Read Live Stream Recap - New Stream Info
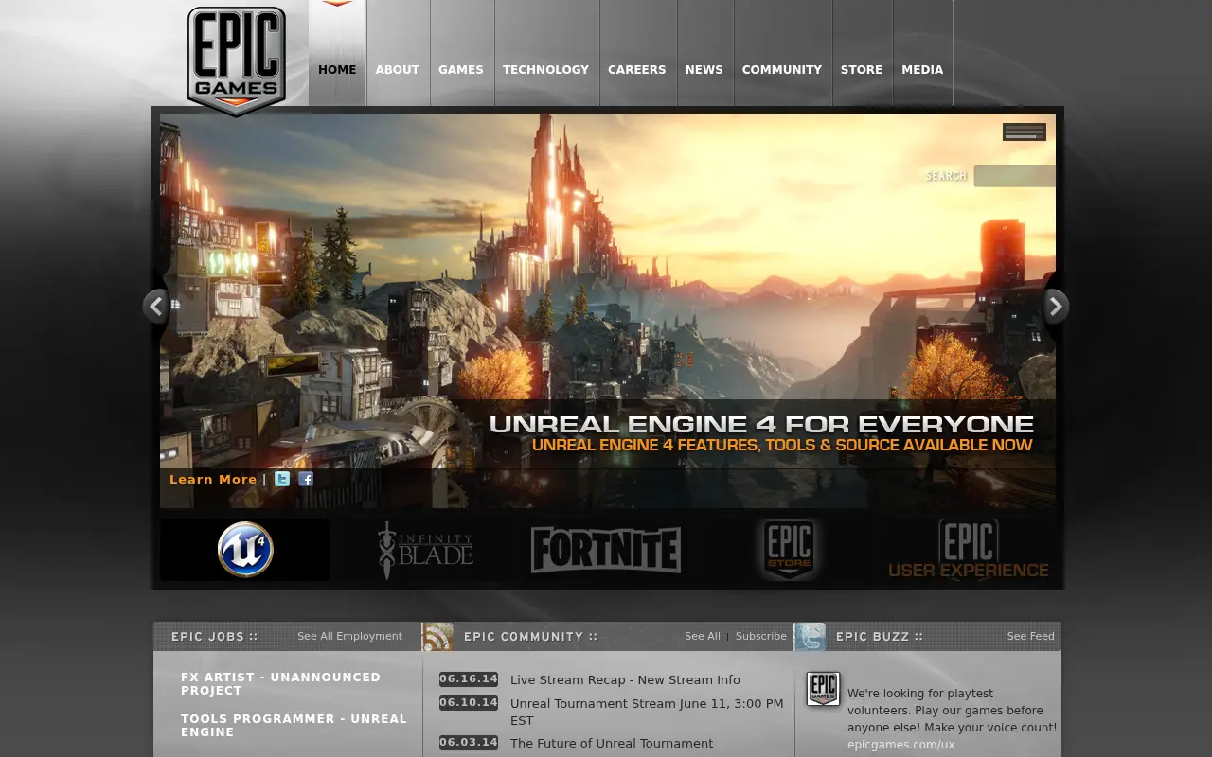The image size is (1212, 757). click(625, 680)
